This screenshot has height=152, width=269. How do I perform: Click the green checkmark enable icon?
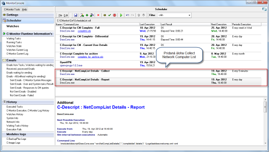110,15
